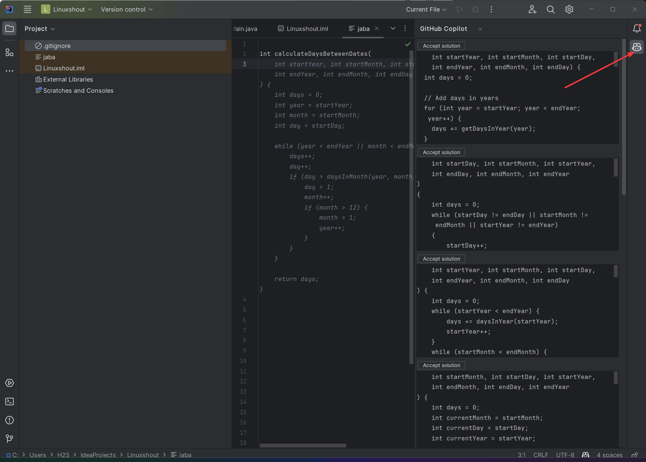Viewport: 646px width, 462px height.
Task: Open the hidden tabs chevron next to jaba tab
Action: 393,28
